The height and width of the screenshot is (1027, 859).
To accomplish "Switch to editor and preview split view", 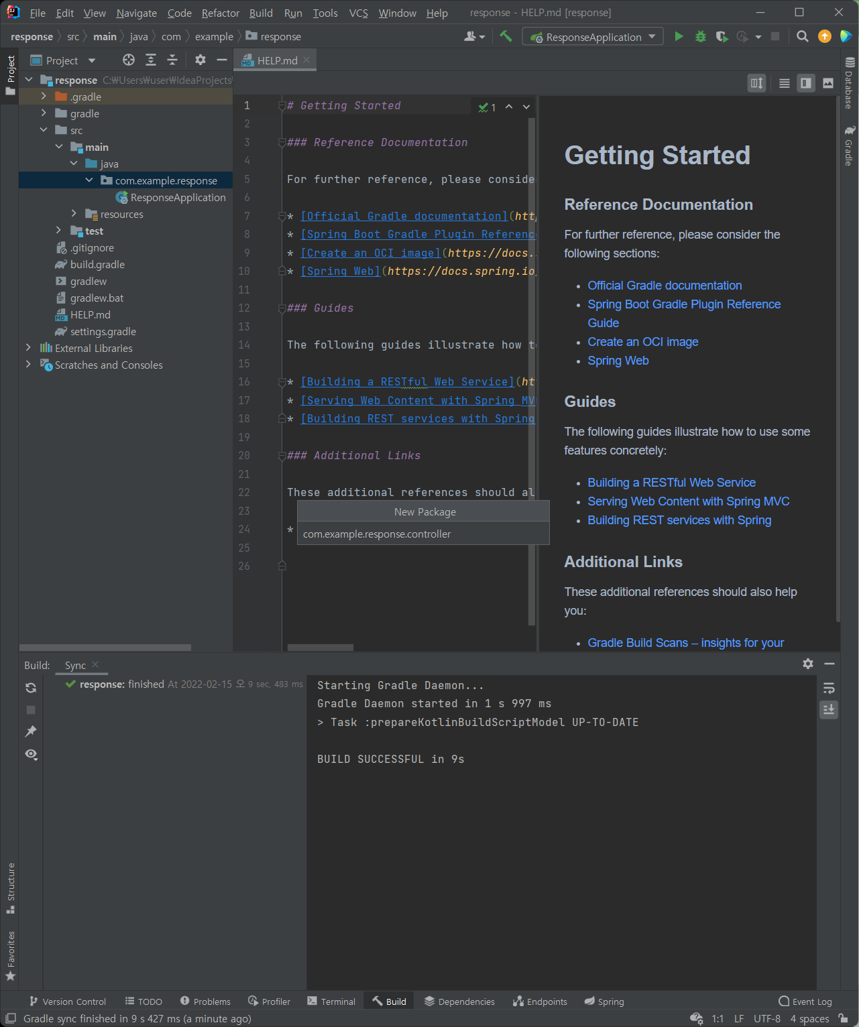I will pyautogui.click(x=806, y=83).
